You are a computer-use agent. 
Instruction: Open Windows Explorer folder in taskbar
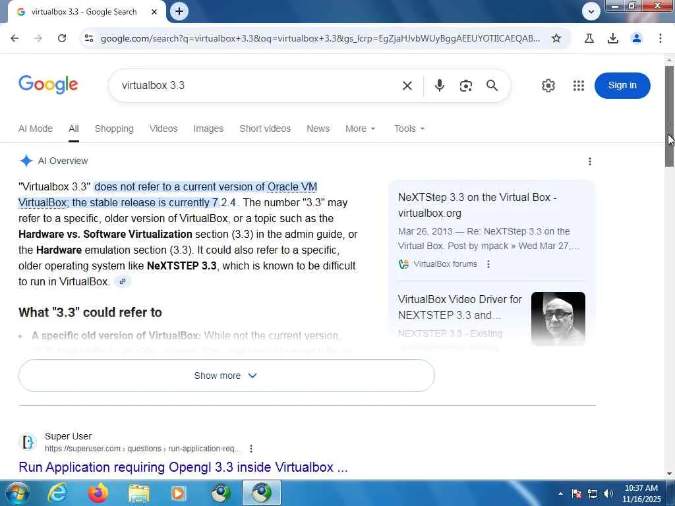138,493
